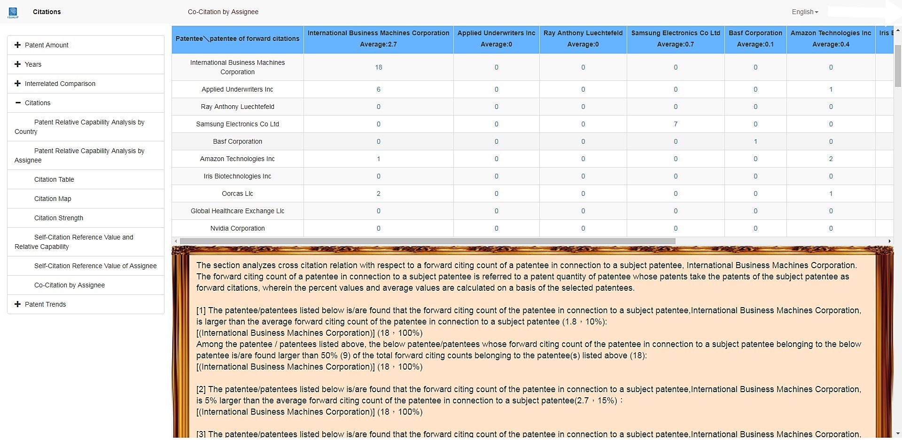902x440 pixels.
Task: Click Applied Underwriters to IBM value 6
Action: coord(379,89)
